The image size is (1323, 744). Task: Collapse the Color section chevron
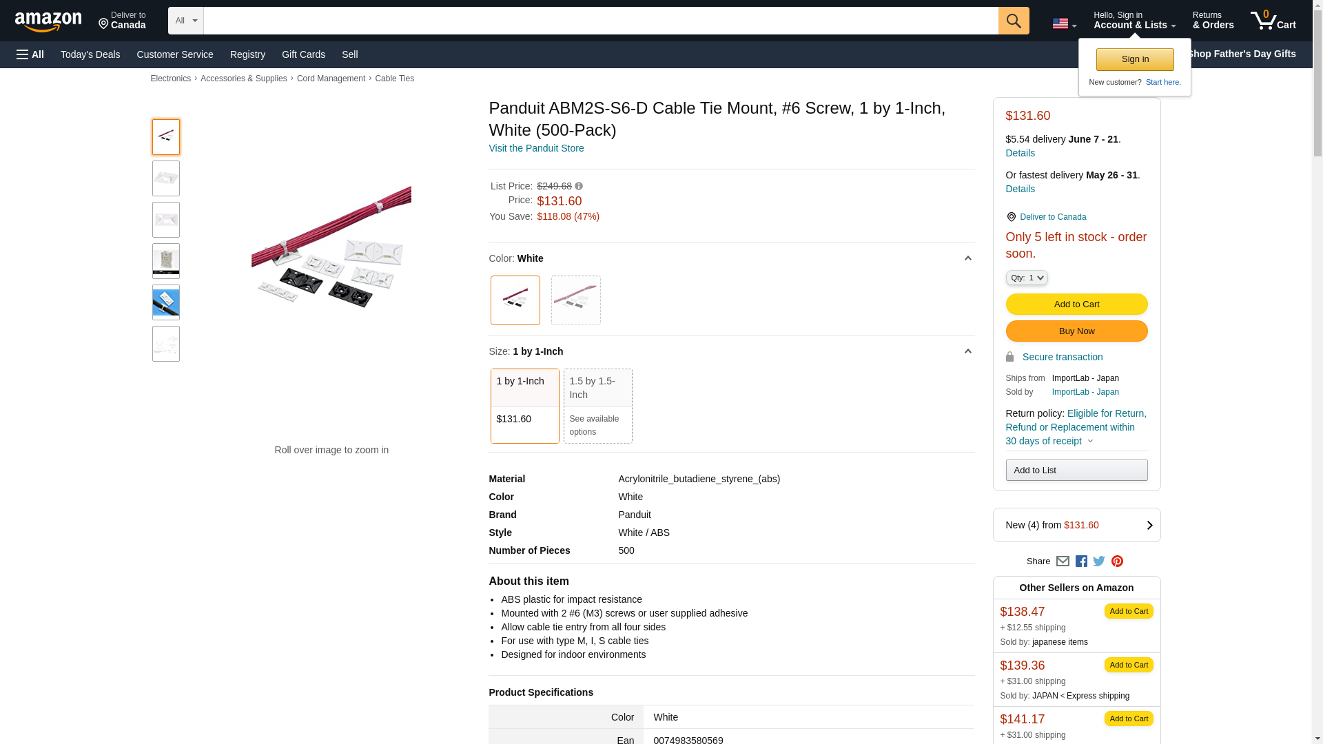point(967,258)
